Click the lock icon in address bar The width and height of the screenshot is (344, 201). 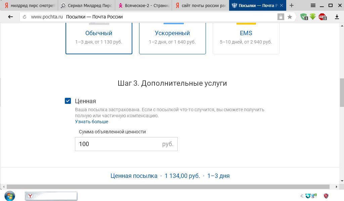point(281,17)
